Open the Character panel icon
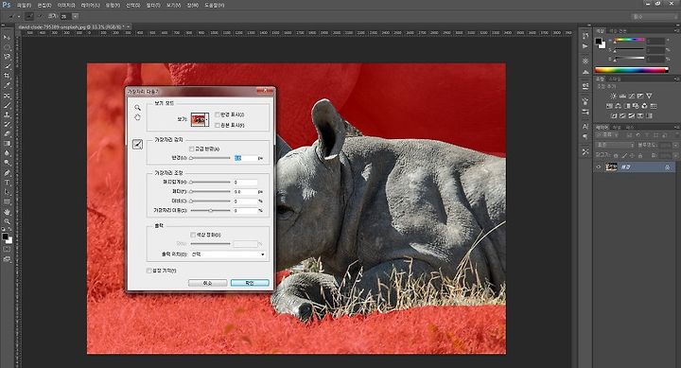 click(x=585, y=127)
